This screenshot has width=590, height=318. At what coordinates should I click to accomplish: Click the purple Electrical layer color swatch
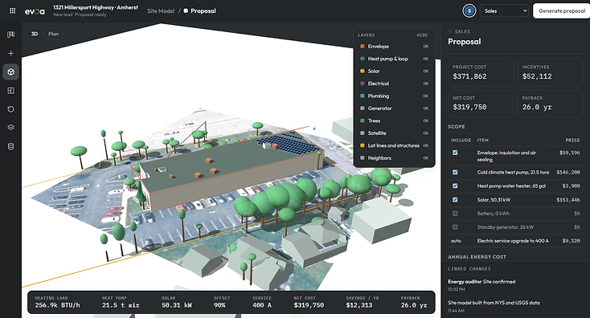[x=363, y=84]
